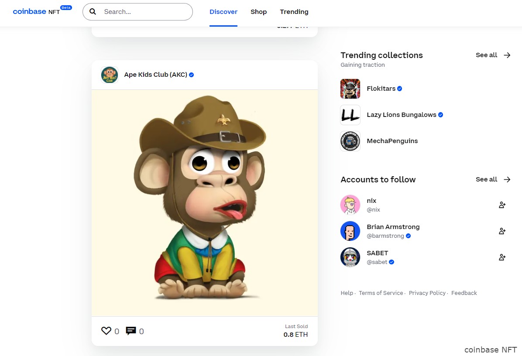The image size is (522, 356).
Task: Click the verified checkmark beside @barmstrong
Action: coord(408,236)
